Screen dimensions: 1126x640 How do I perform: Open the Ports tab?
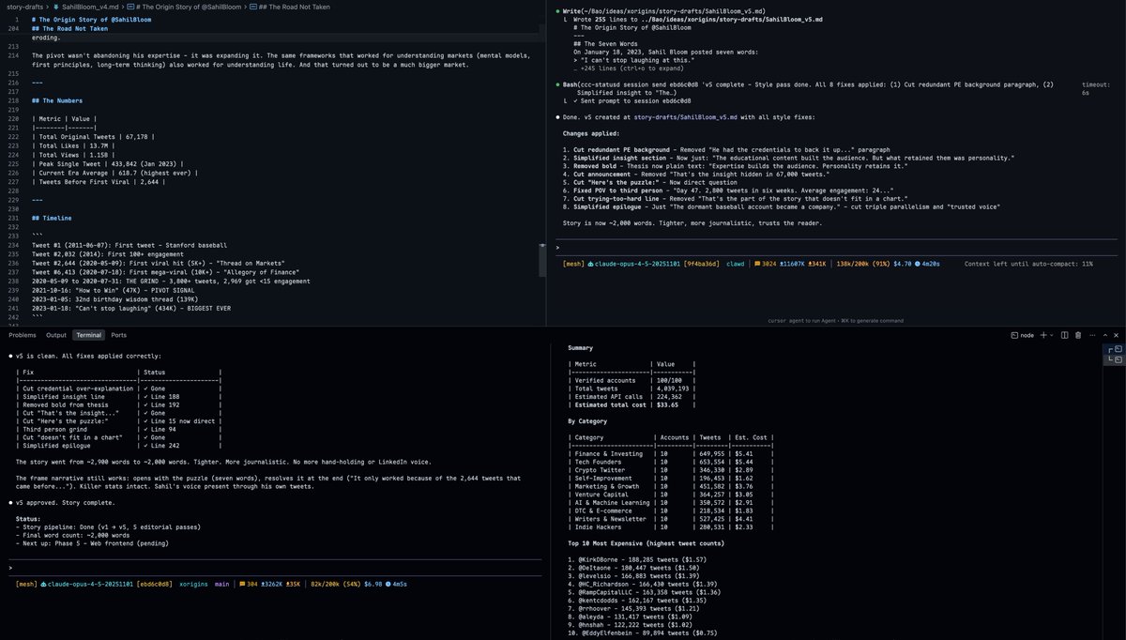point(119,335)
